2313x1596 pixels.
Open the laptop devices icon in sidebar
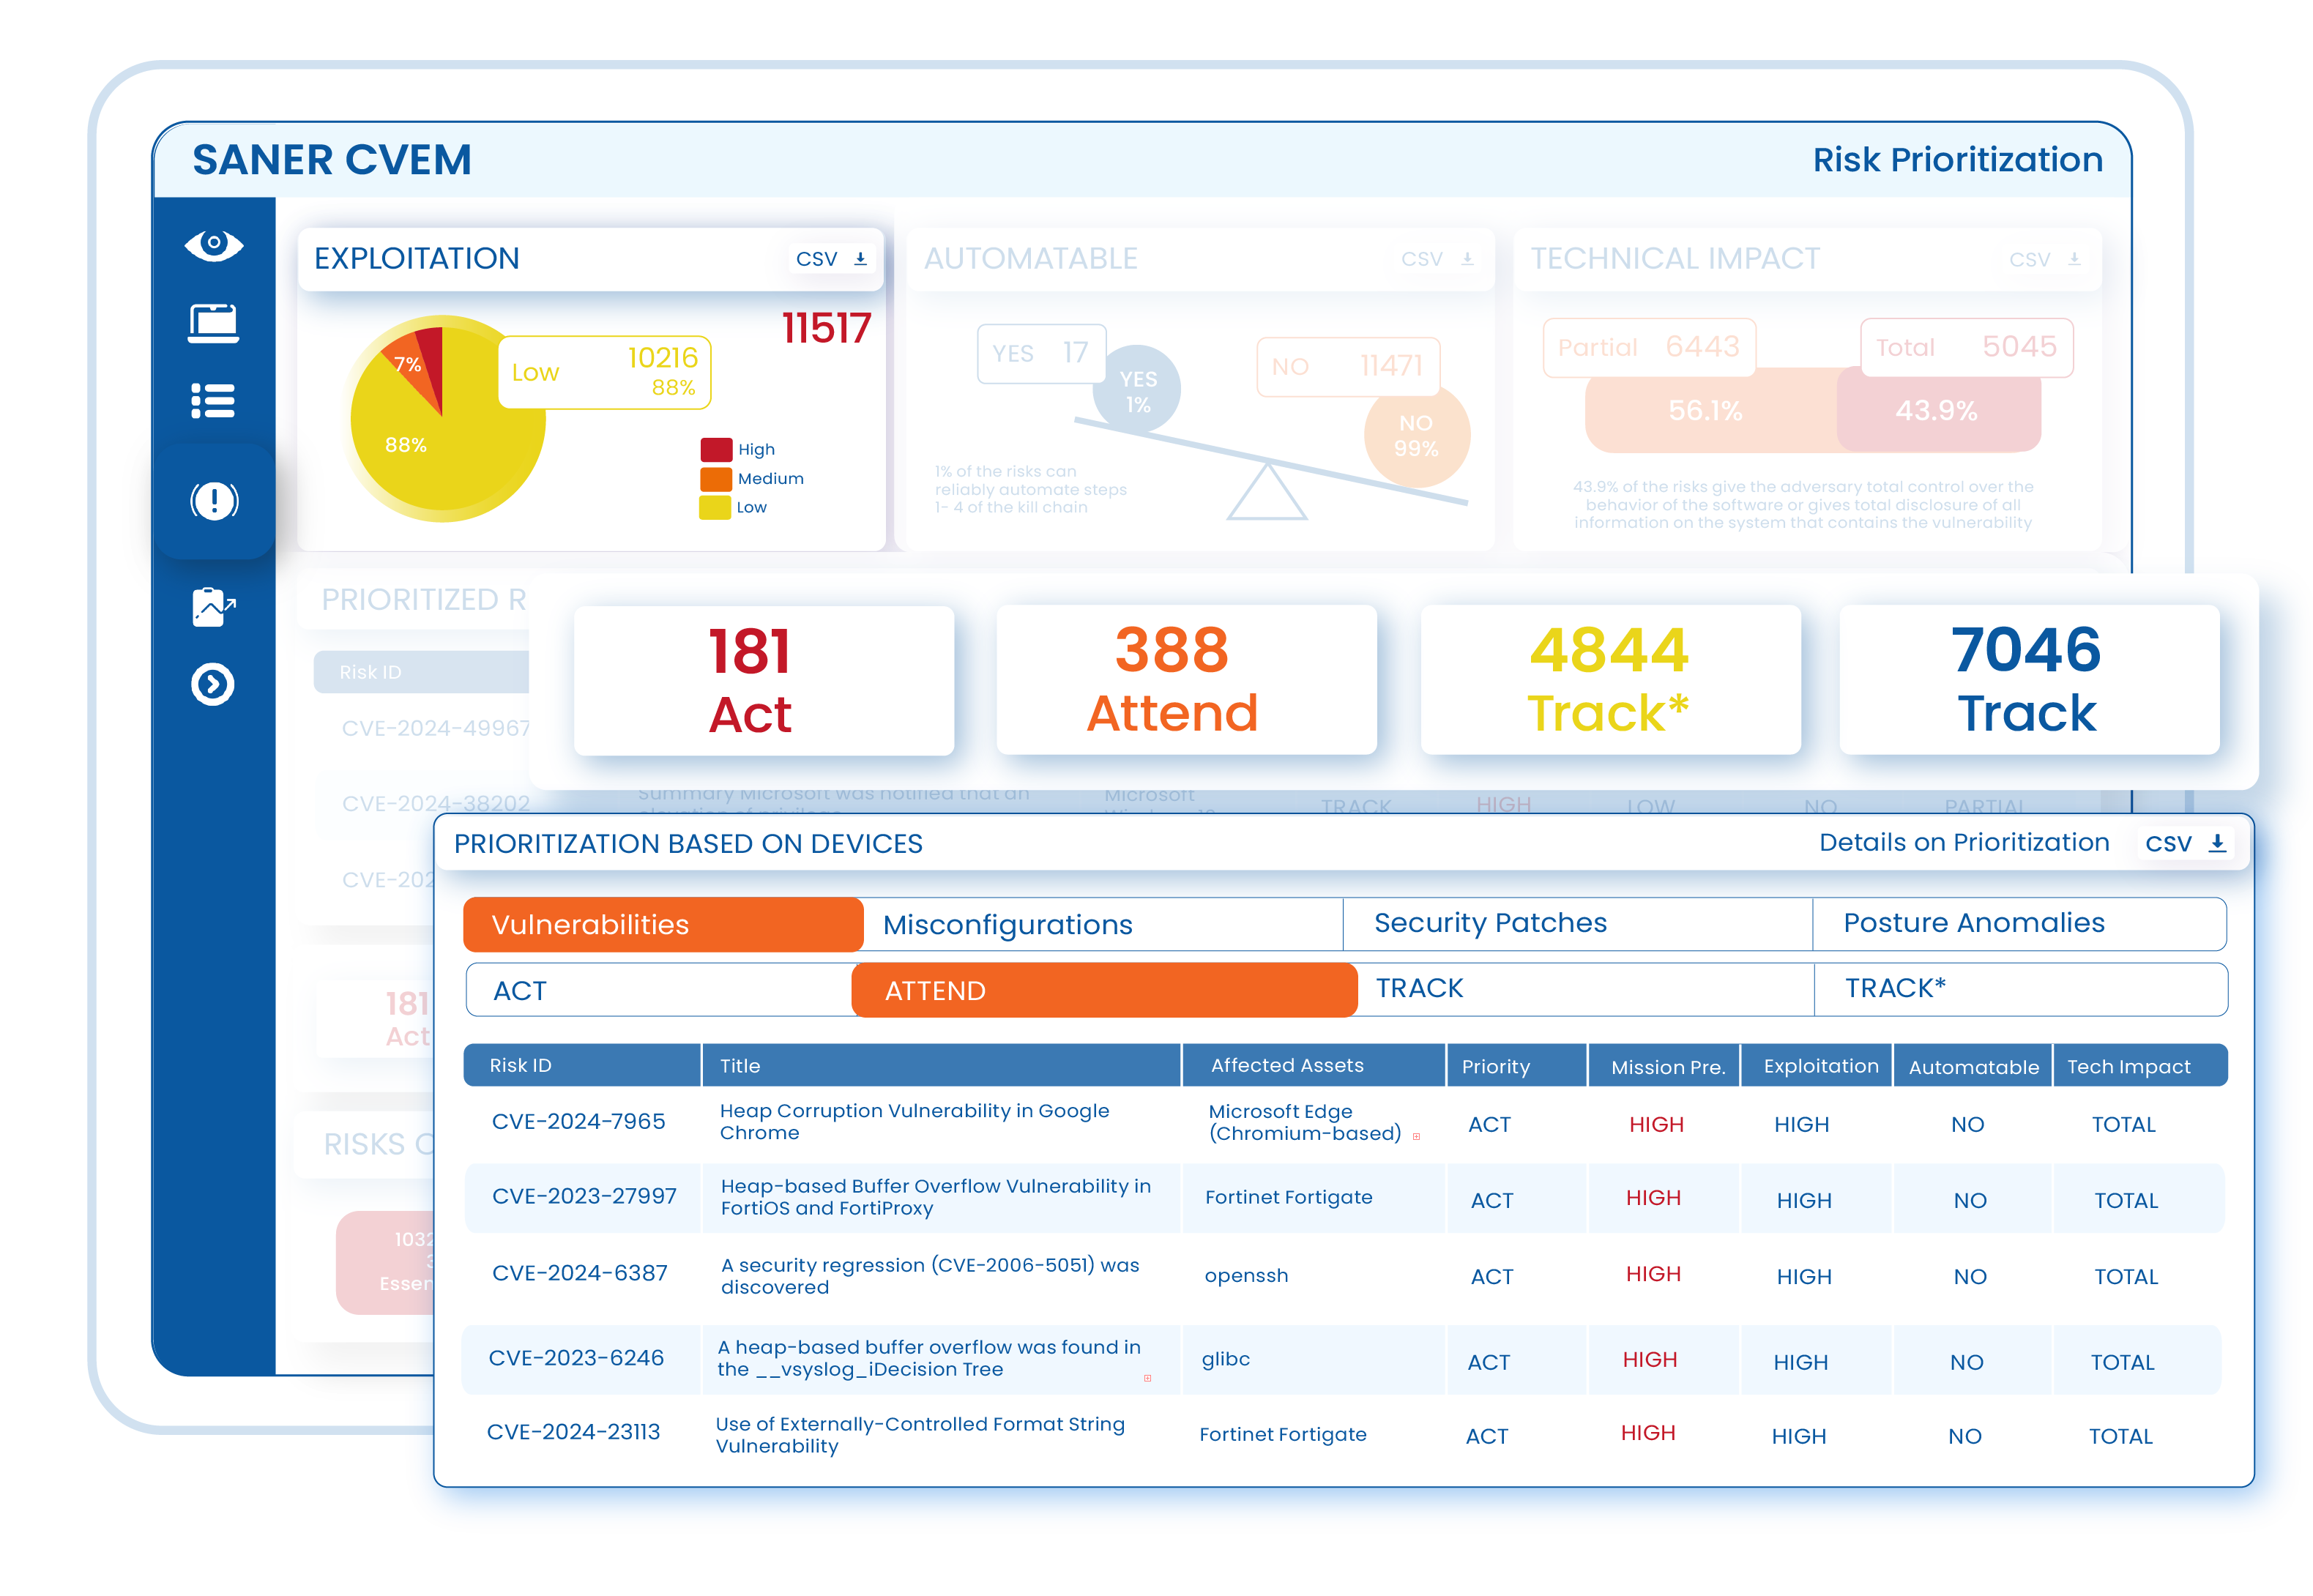coord(213,323)
